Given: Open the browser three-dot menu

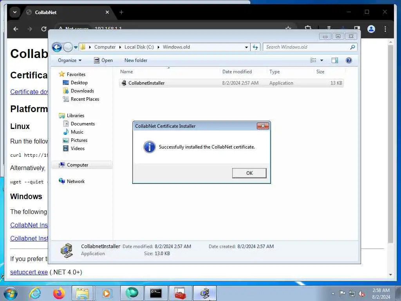Looking at the screenshot, I should (x=385, y=29).
